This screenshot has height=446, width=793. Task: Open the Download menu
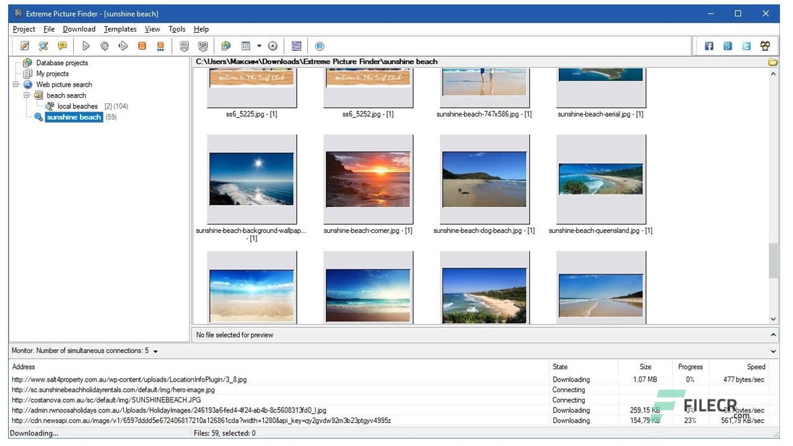[x=79, y=28]
